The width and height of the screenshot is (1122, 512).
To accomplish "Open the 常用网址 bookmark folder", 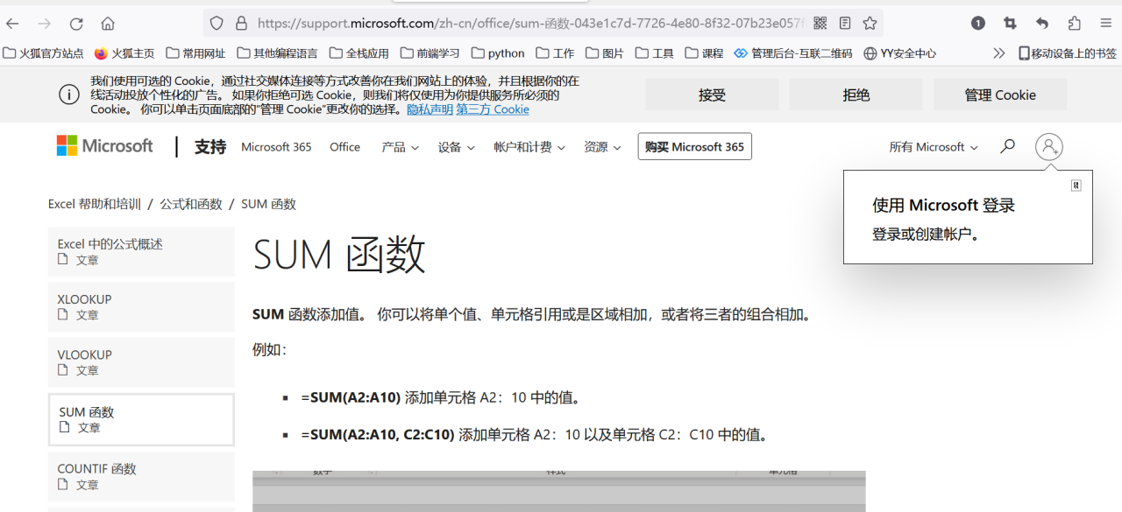I will [195, 53].
